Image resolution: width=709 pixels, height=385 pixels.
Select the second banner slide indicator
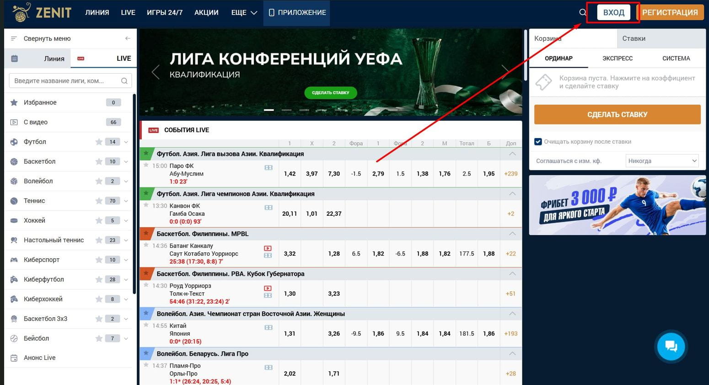tap(286, 110)
